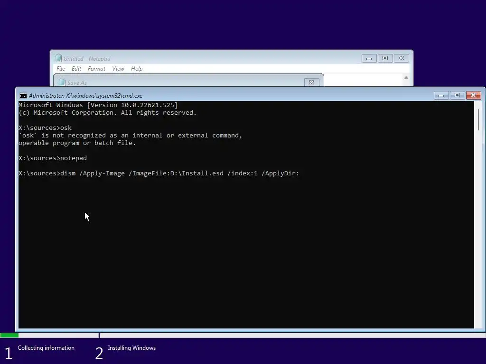Click the cmd window vertical scrollbar thumb
486x364 pixels.
tap(478, 119)
